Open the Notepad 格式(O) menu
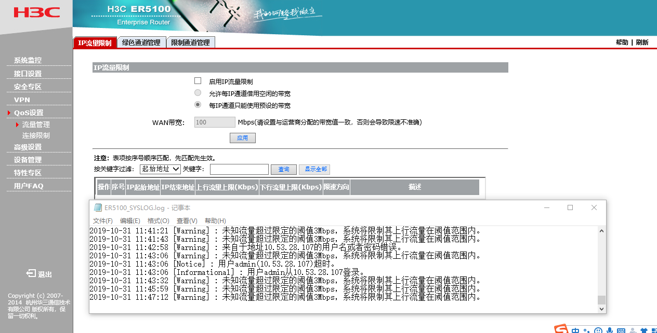This screenshot has height=333, width=657. [159, 220]
